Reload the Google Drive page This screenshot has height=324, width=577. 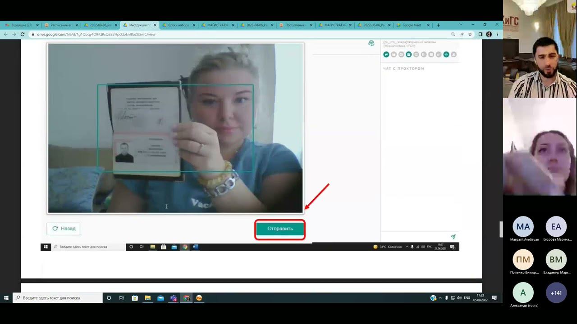(22, 34)
